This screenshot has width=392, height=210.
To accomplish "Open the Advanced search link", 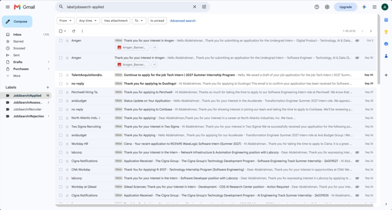I will (x=183, y=21).
